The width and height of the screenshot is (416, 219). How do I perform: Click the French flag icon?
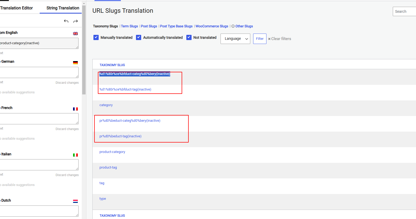[75, 109]
